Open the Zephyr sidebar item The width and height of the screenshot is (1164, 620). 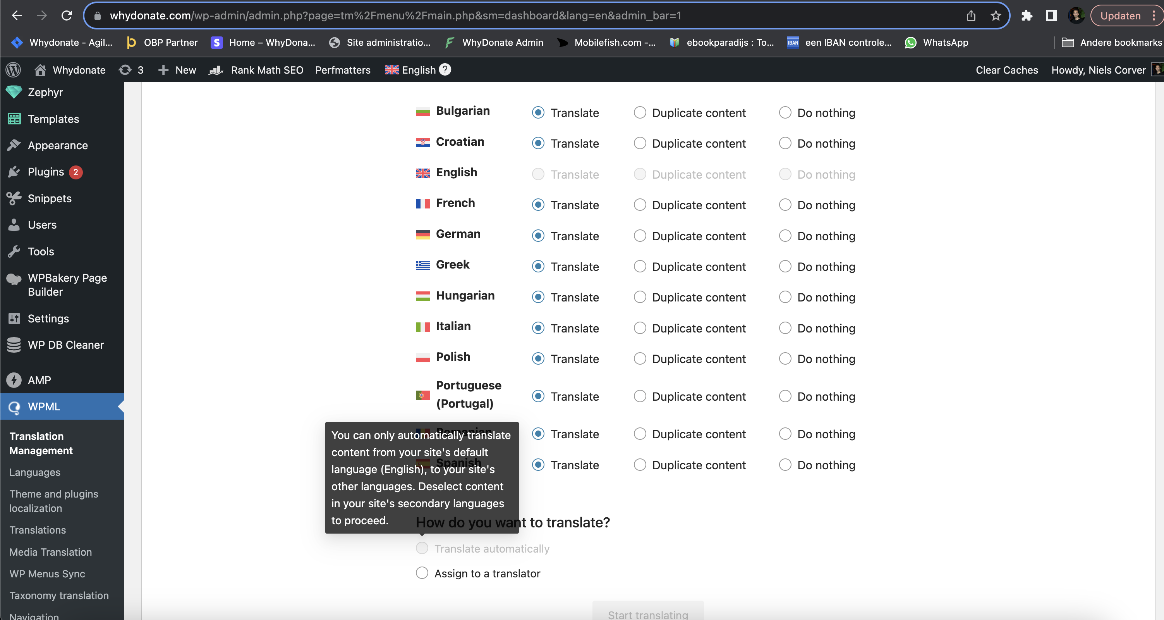pyautogui.click(x=62, y=92)
